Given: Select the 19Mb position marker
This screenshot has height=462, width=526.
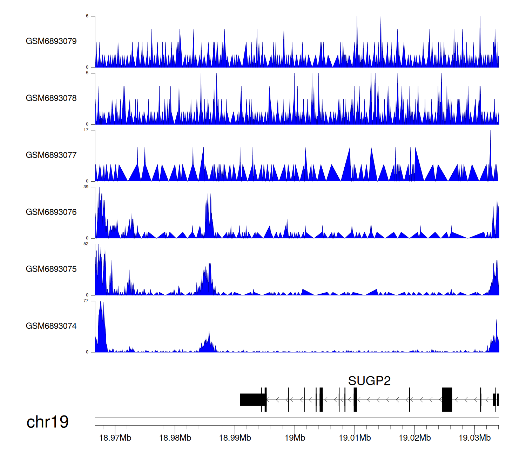Looking at the screenshot, I should click(x=295, y=438).
